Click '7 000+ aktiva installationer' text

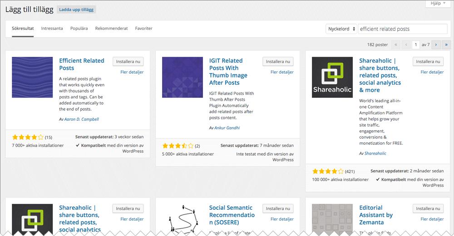click(x=38, y=145)
